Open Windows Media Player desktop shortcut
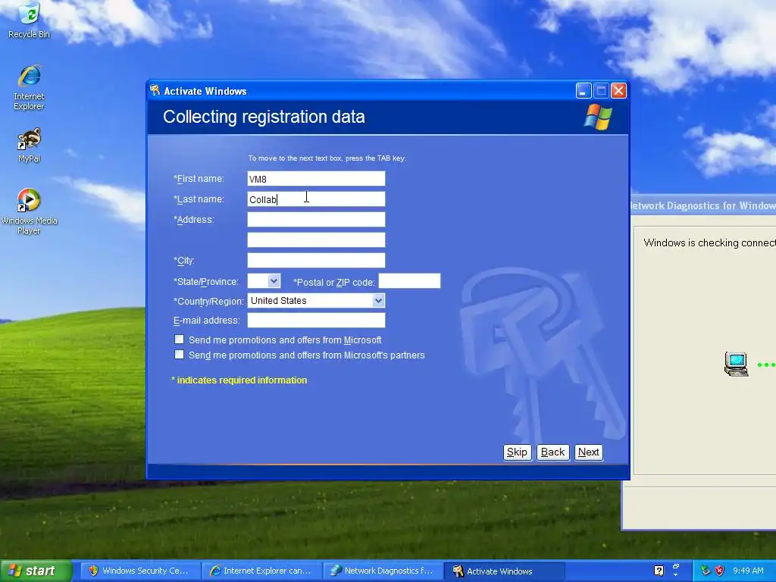This screenshot has height=582, width=776. 29,211
